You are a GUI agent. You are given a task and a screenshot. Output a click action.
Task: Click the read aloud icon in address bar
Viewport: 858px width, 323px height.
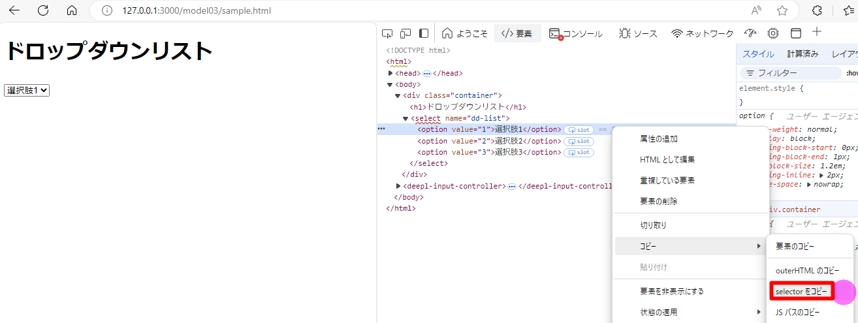click(757, 10)
